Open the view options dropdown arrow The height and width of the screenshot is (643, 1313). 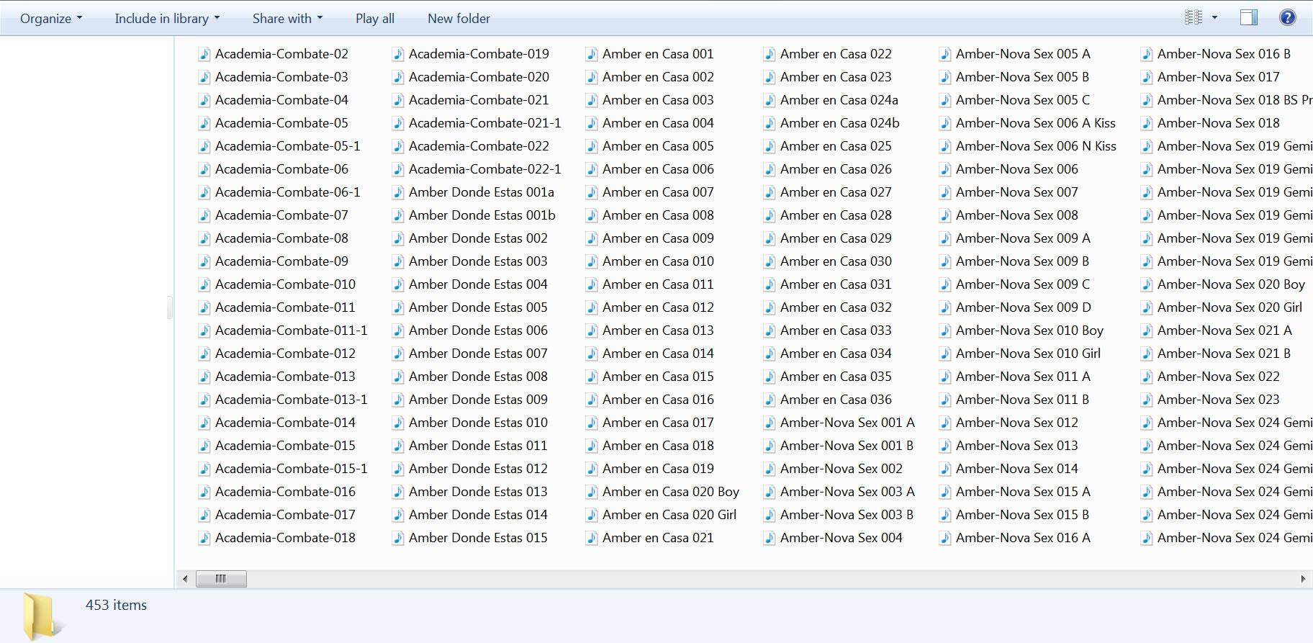point(1215,17)
